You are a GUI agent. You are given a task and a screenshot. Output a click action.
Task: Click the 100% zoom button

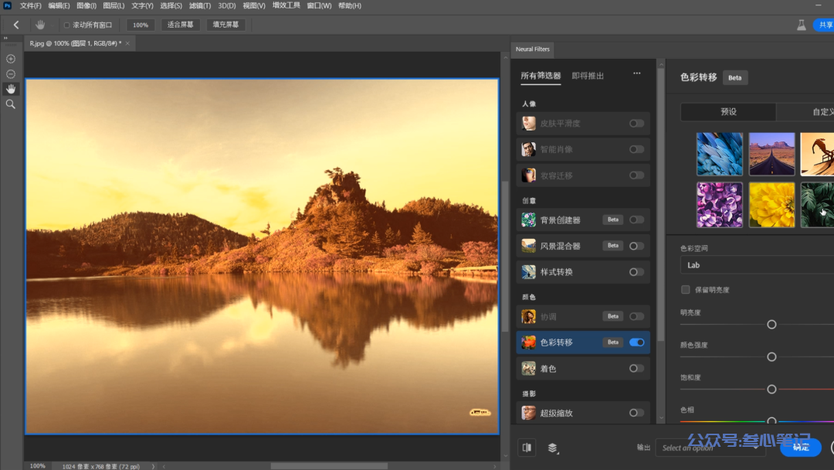[141, 25]
